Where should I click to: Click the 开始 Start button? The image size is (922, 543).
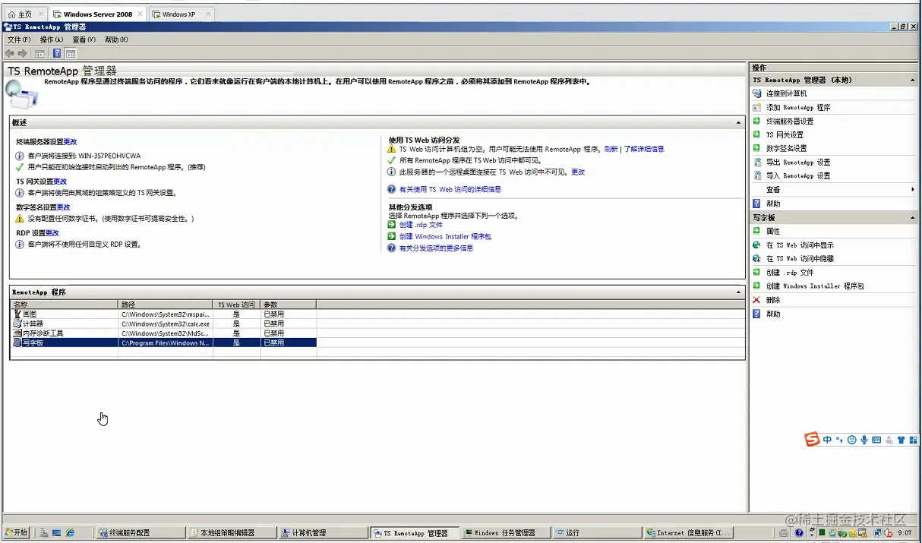[17, 533]
